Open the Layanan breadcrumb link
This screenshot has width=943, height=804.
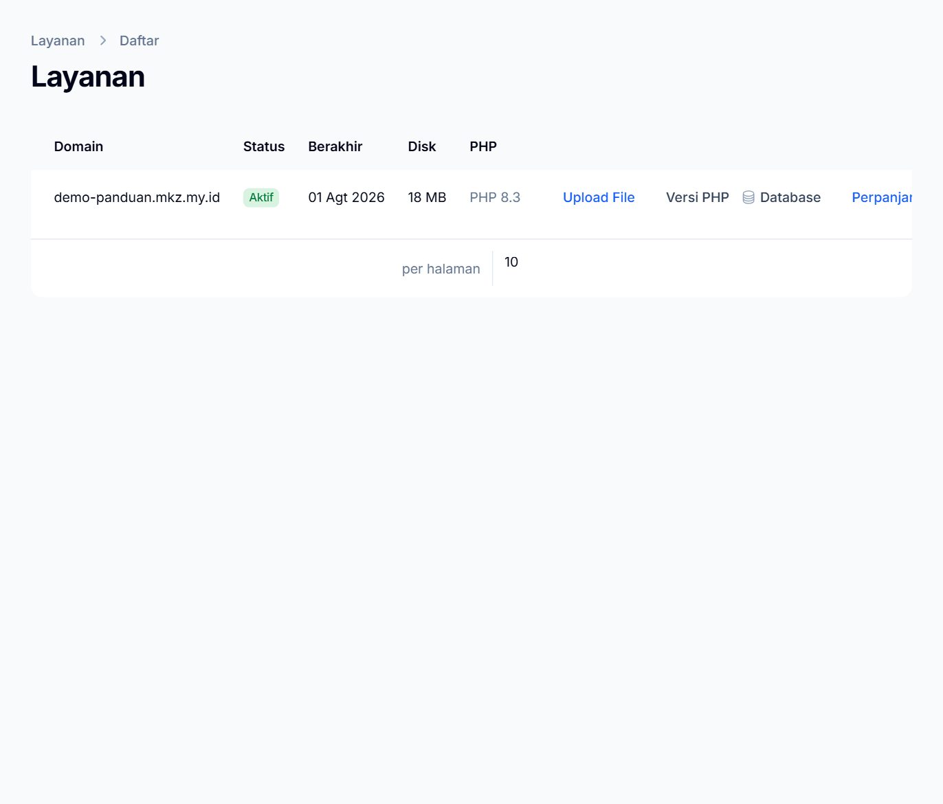(58, 41)
